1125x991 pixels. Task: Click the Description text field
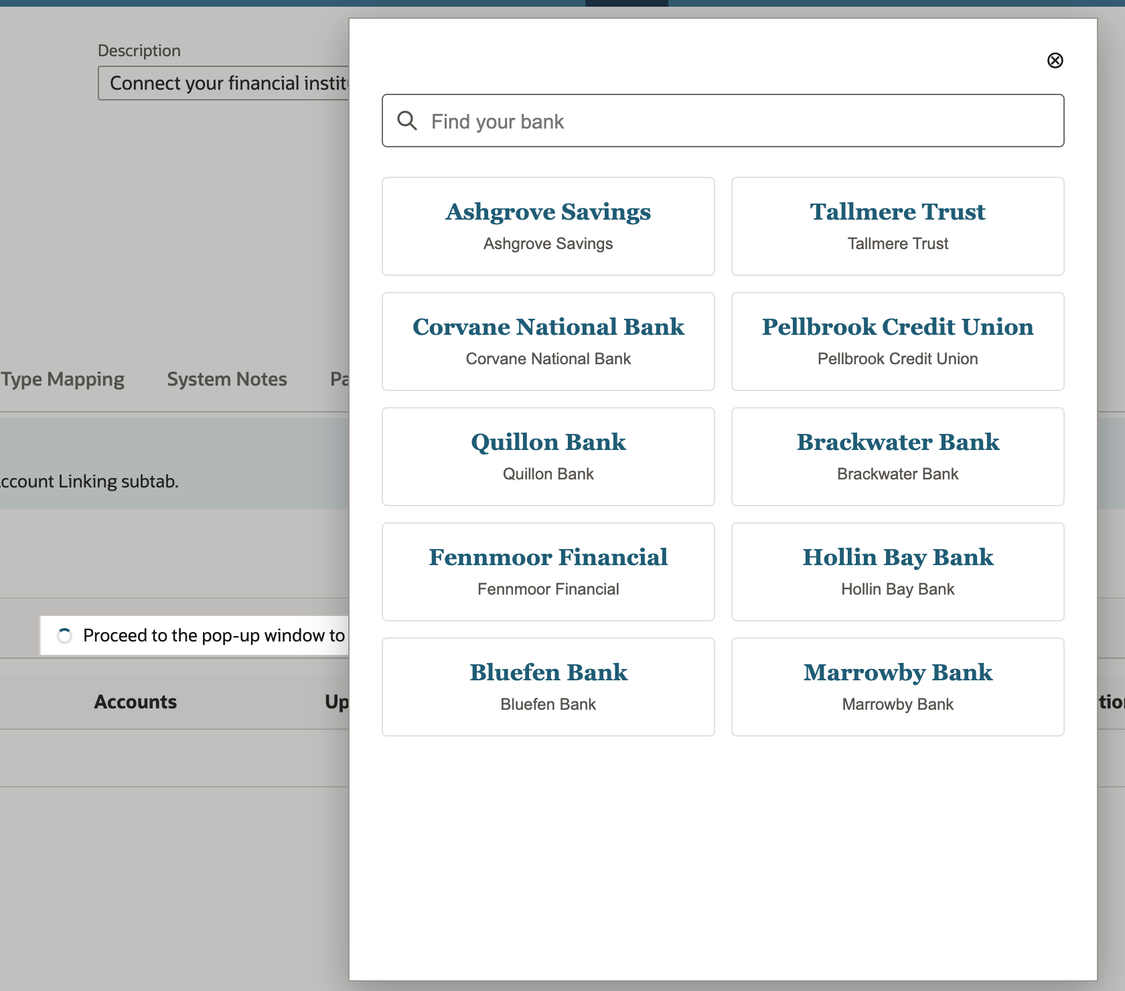click(224, 83)
